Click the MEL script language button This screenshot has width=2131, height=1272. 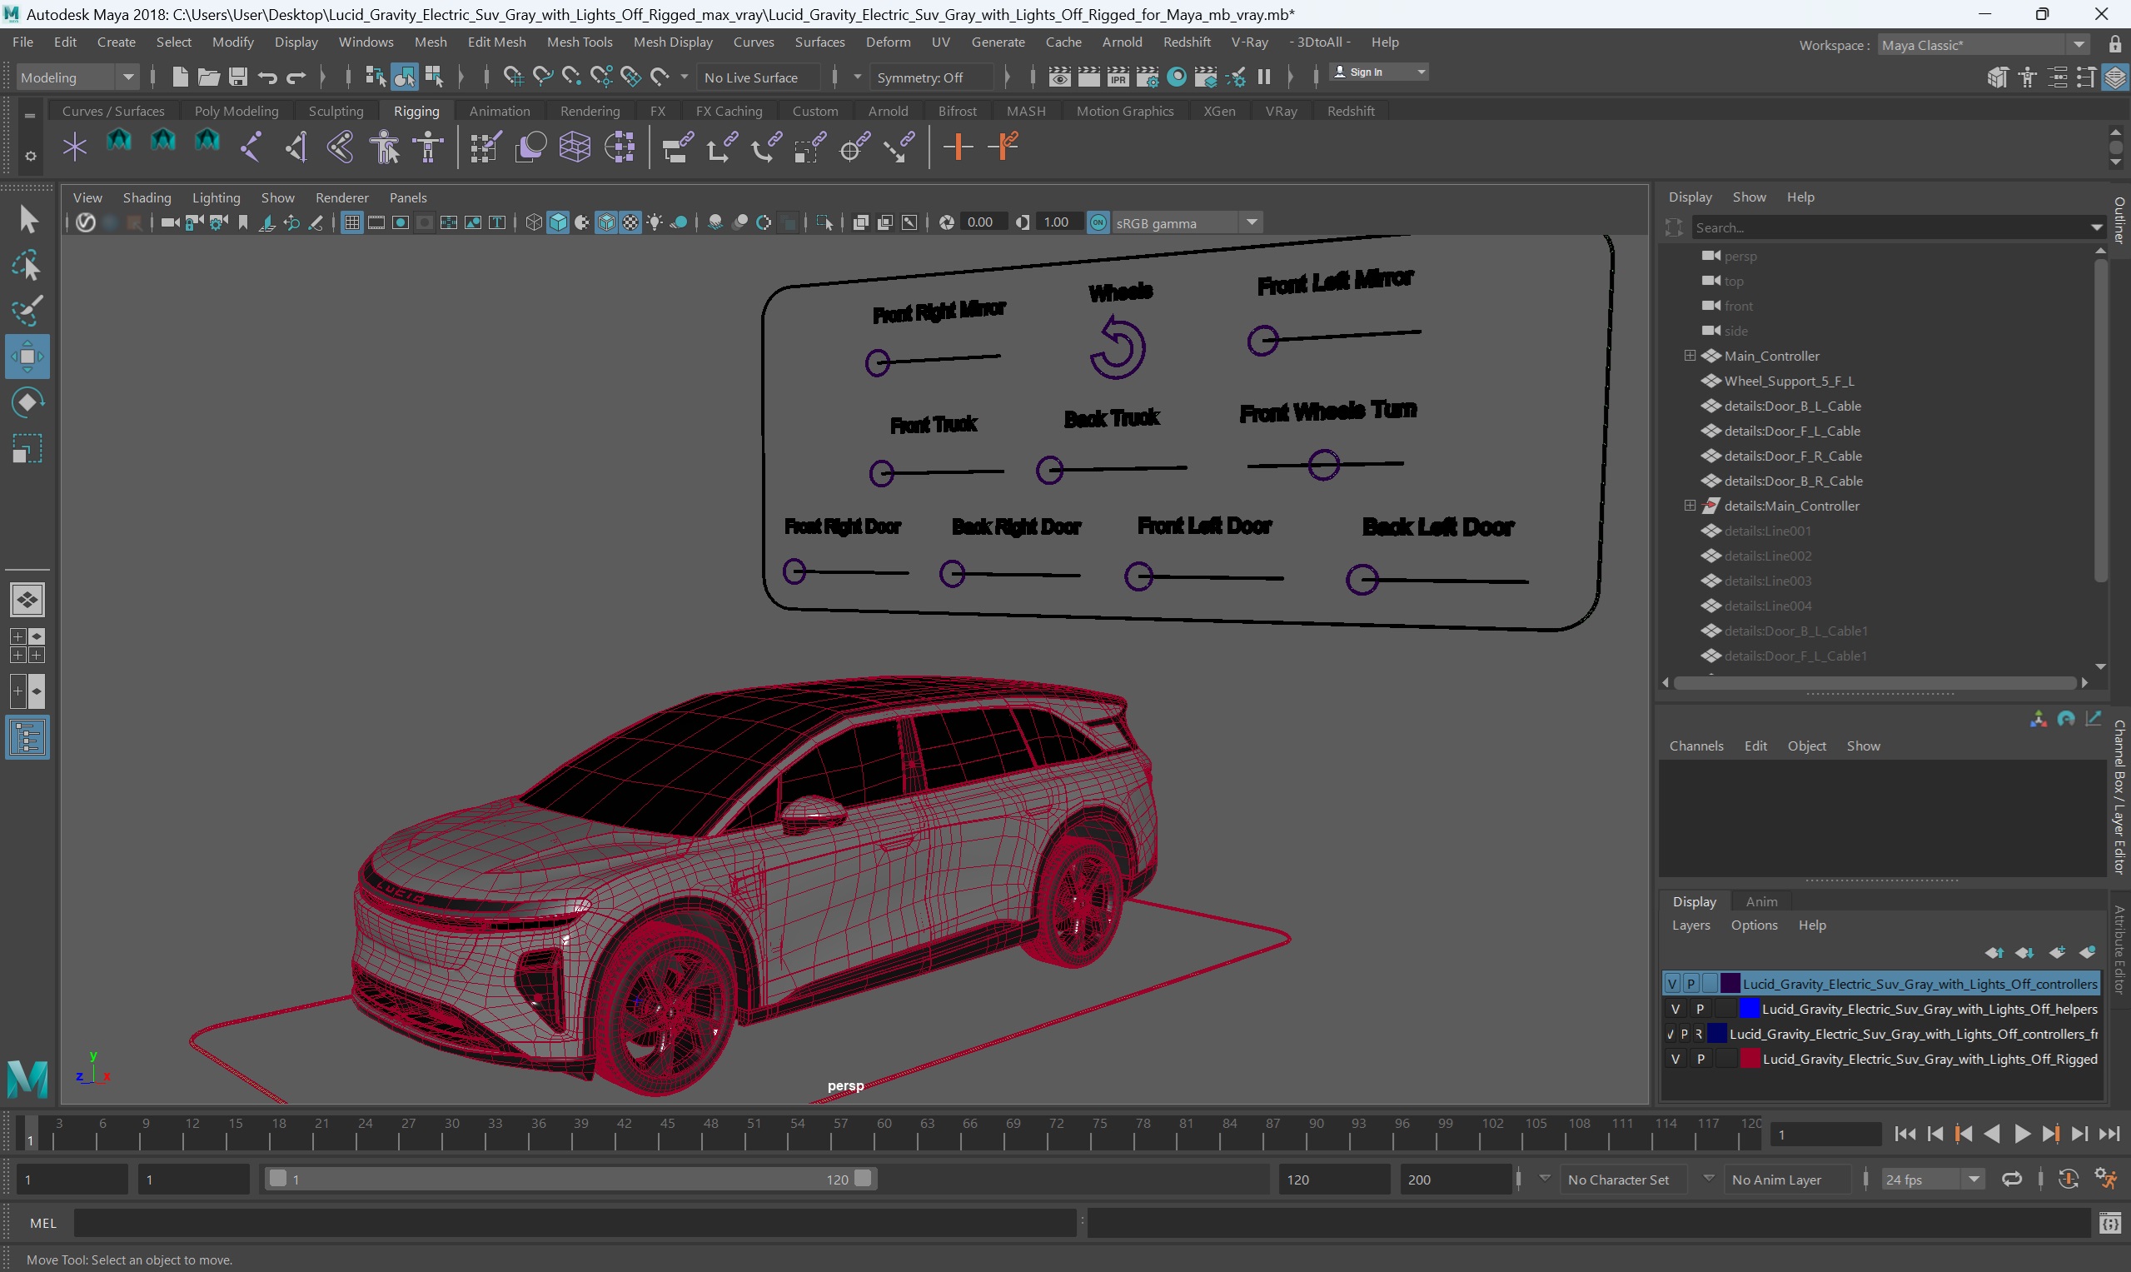click(x=42, y=1224)
